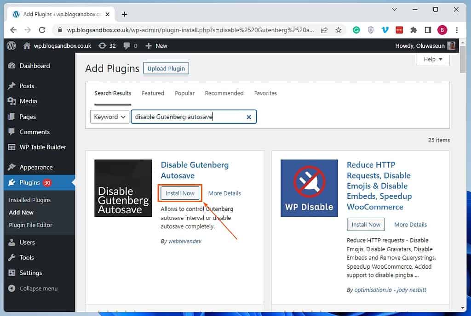
Task: Click the Upload Plugin button
Action: 166,68
